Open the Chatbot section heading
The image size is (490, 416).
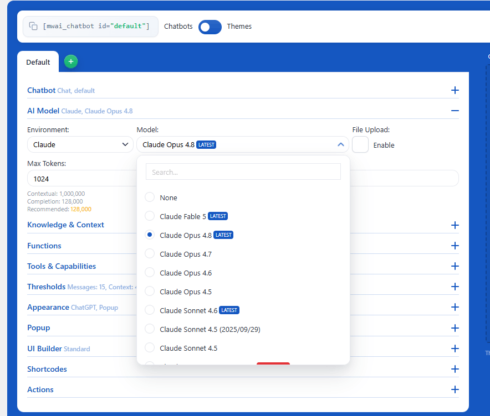pyautogui.click(x=41, y=90)
